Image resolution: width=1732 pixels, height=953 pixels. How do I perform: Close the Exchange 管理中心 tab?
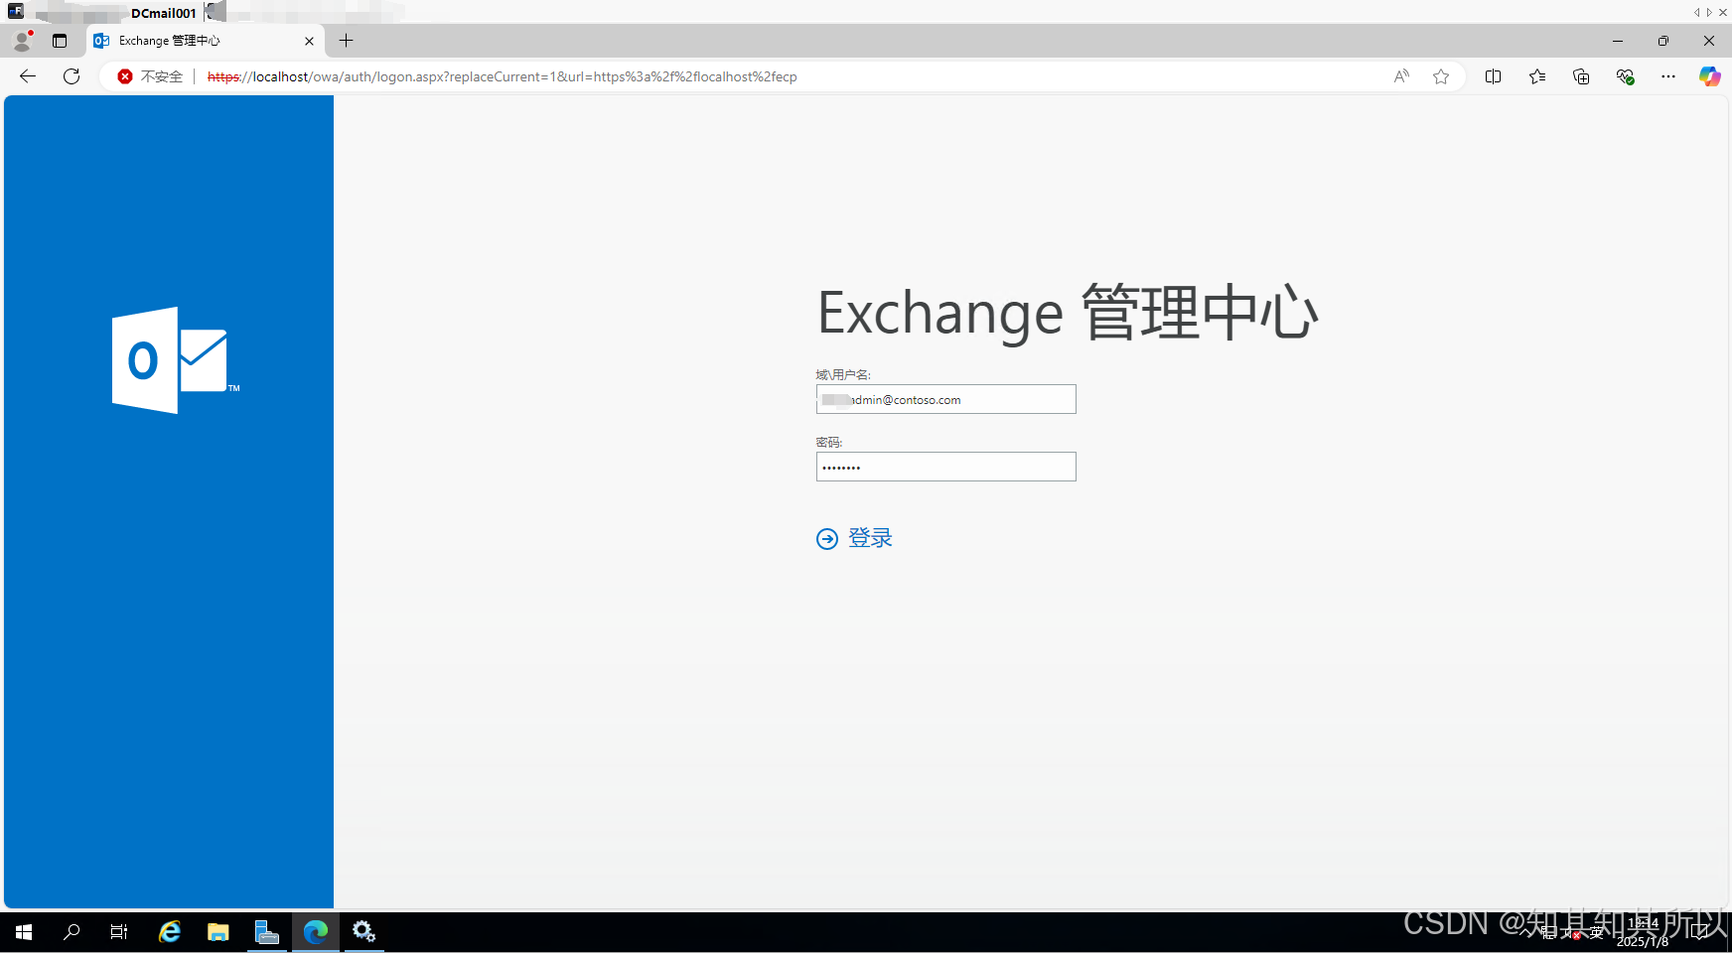(309, 41)
